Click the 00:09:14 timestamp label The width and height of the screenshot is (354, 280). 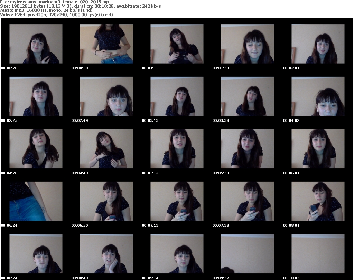(150, 278)
